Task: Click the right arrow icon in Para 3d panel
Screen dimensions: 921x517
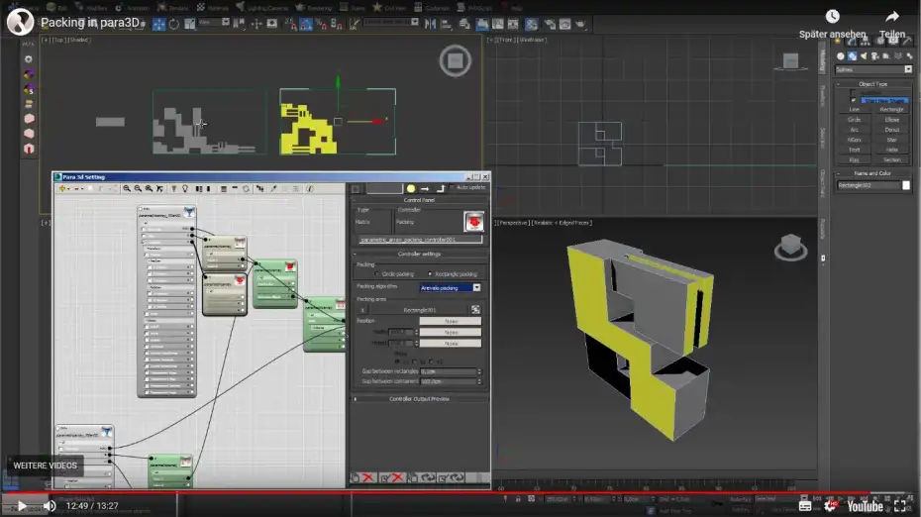Action: 425,188
